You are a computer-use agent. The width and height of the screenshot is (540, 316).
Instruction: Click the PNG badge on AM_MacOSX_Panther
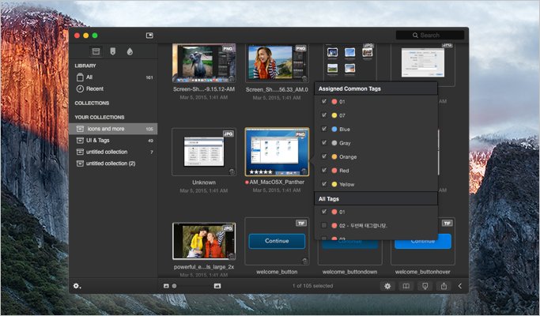tap(300, 134)
